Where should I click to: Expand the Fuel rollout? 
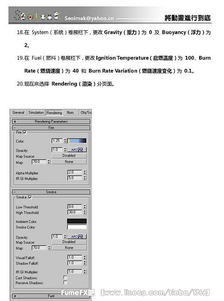pyautogui.click(x=51, y=296)
